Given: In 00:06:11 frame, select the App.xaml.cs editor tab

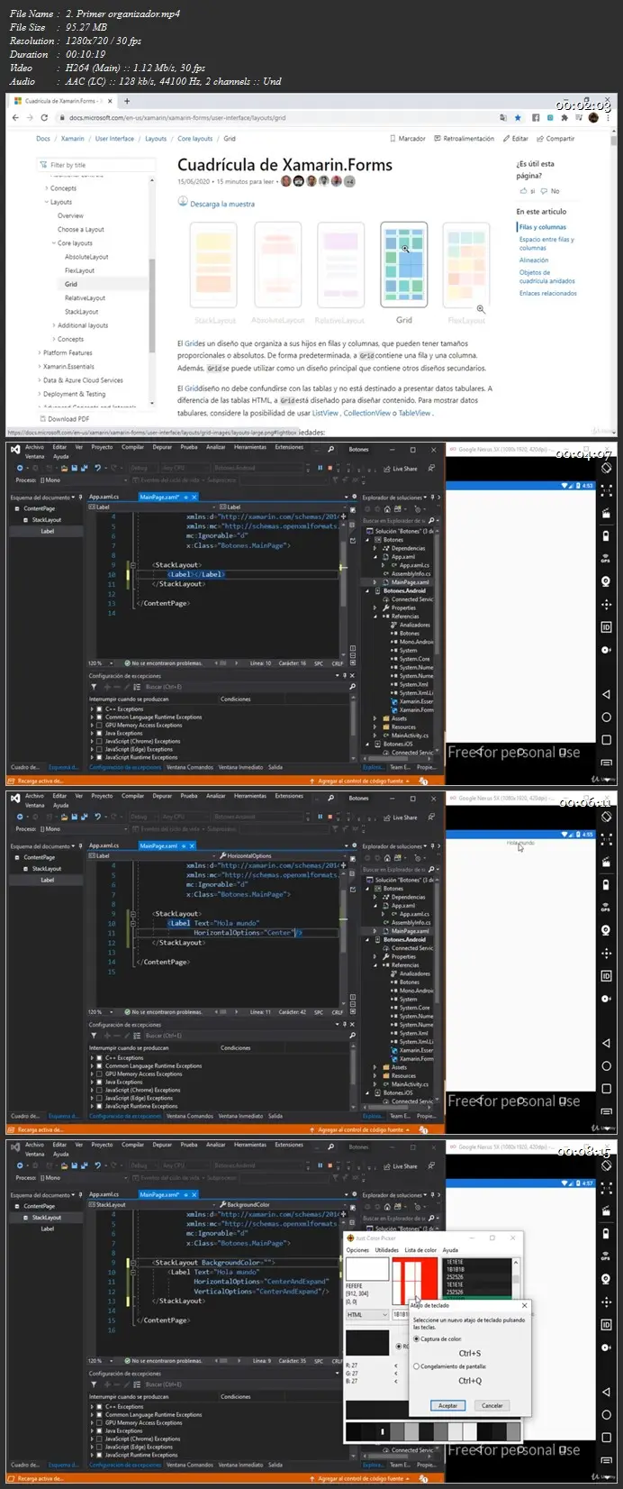Looking at the screenshot, I should (x=104, y=846).
